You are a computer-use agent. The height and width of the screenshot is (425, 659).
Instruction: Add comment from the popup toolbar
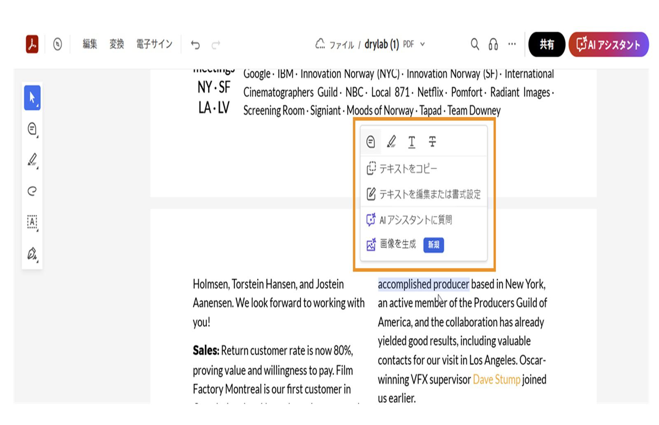[x=371, y=142]
